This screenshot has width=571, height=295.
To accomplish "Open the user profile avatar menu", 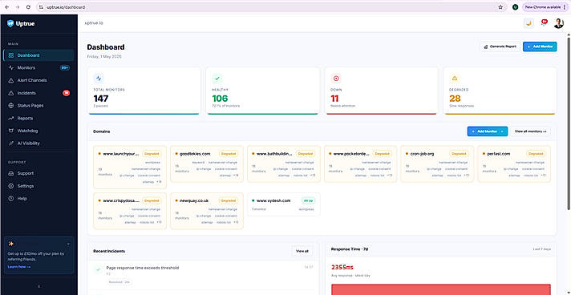I will pyautogui.click(x=558, y=23).
